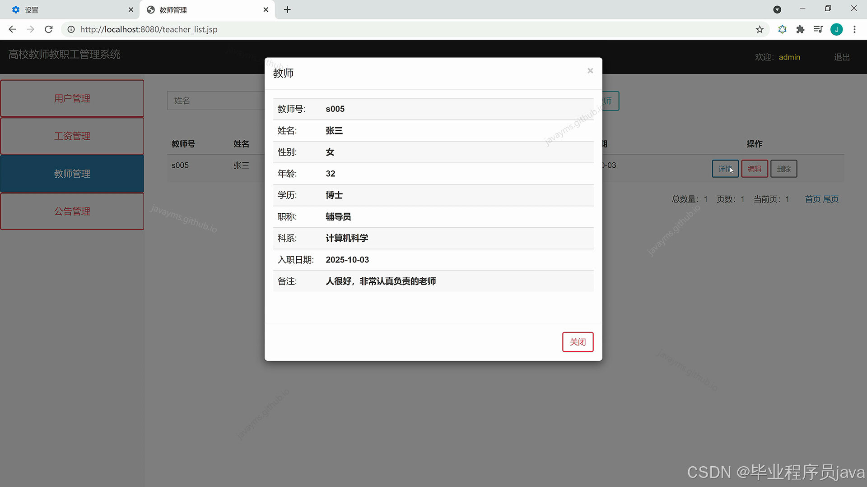The width and height of the screenshot is (867, 487).
Task: Click the 职称 value 辅导员
Action: pyautogui.click(x=338, y=217)
